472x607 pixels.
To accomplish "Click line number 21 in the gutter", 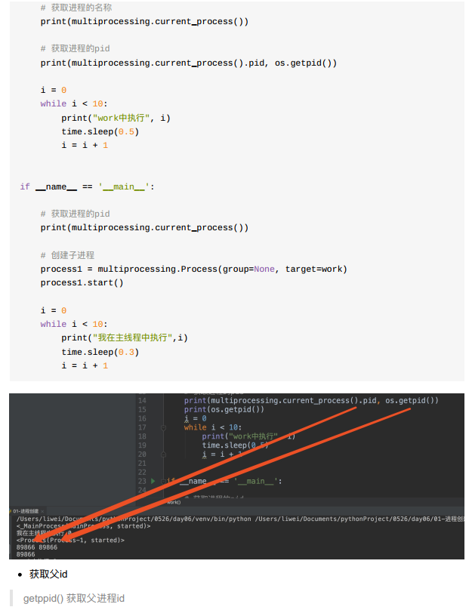I will [142, 464].
